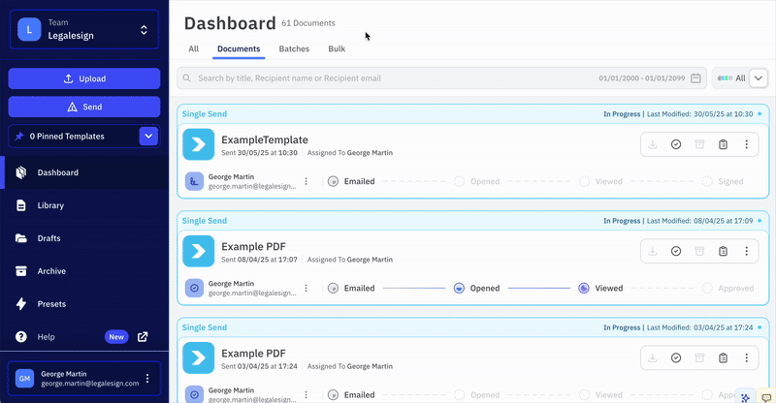Click the clipboard icon for ExampleTemplate
This screenshot has height=403, width=776.
coord(723,144)
